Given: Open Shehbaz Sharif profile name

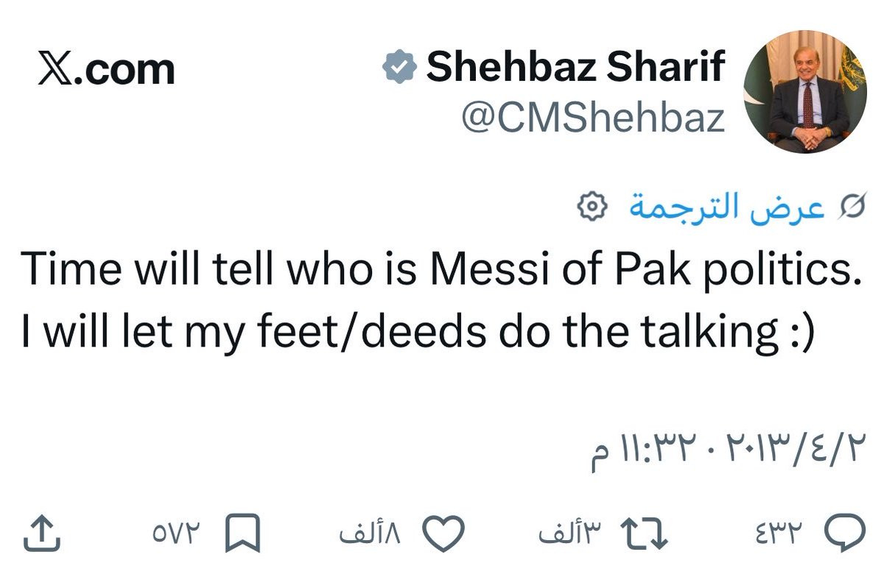Looking at the screenshot, I should 576,68.
